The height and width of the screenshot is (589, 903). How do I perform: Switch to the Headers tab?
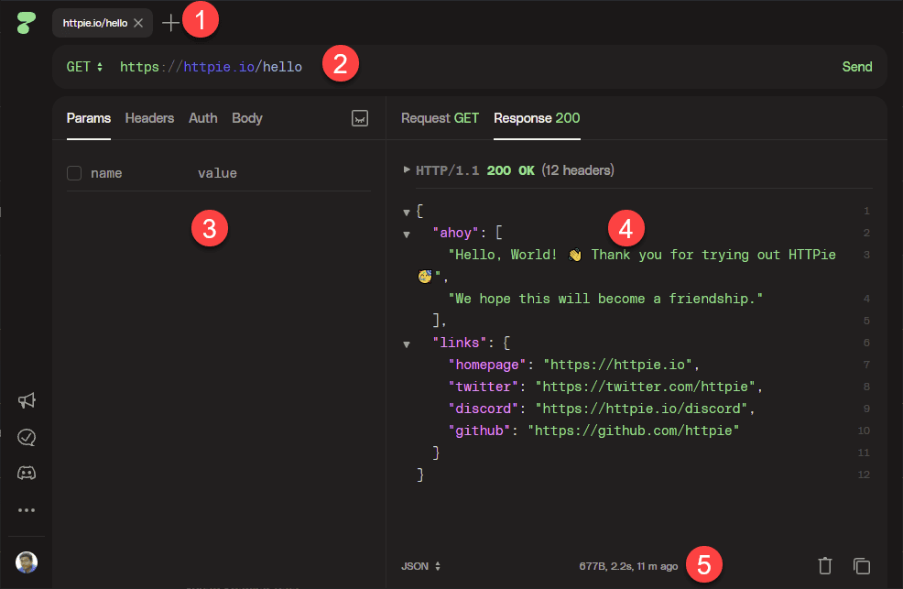[x=149, y=118]
